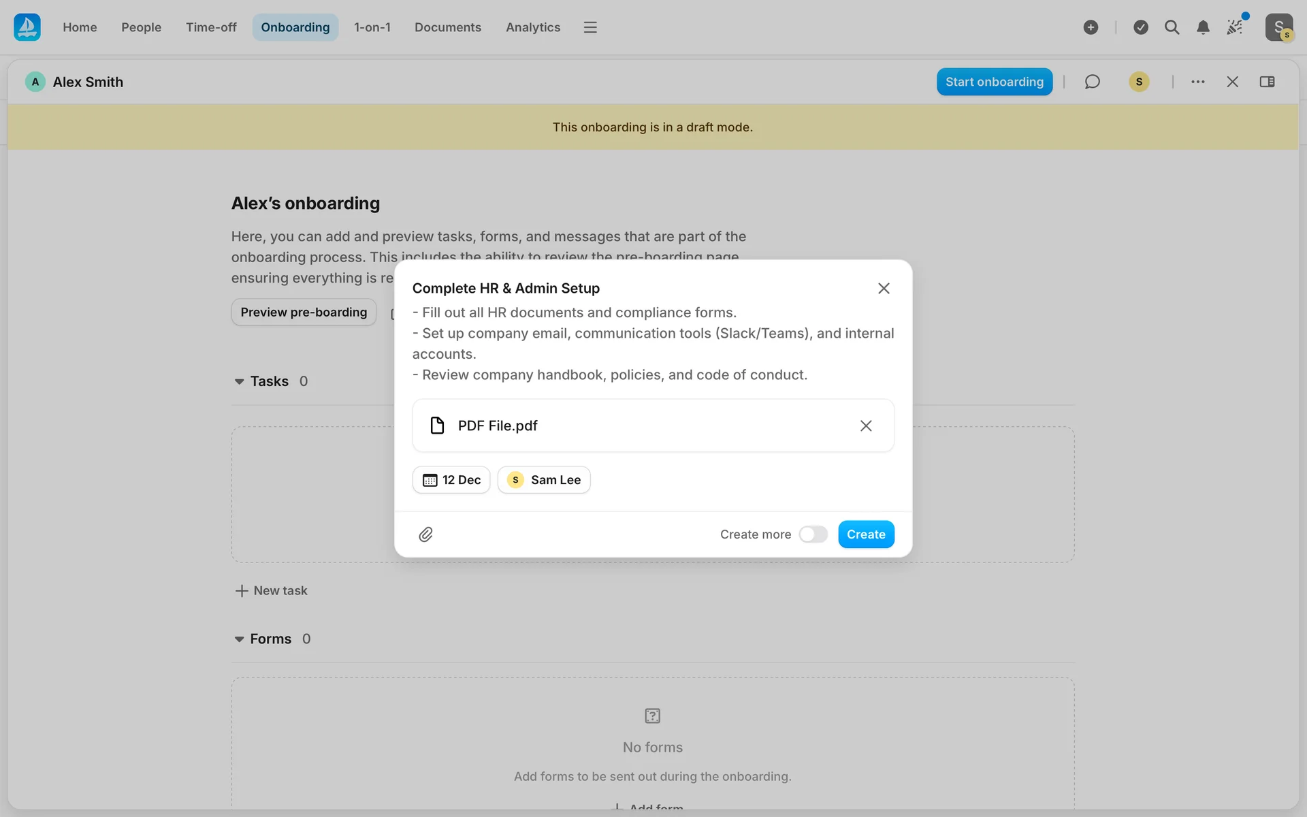The height and width of the screenshot is (817, 1307).
Task: Open the 12 Dec due date picker
Action: pos(451,480)
